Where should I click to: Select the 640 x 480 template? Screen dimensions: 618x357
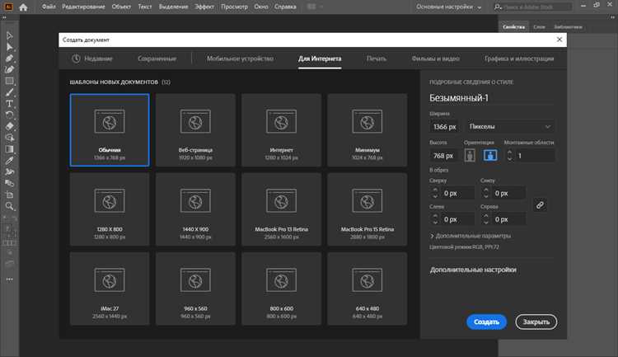[368, 289]
